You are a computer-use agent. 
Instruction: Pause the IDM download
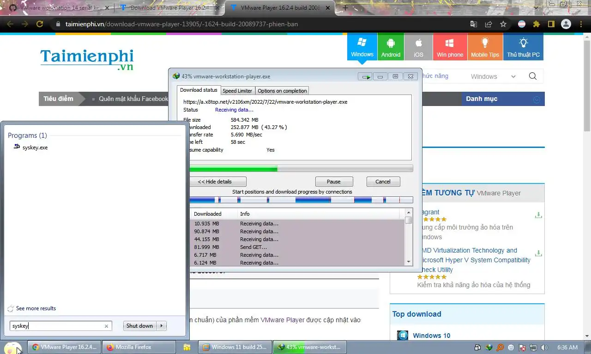point(334,182)
